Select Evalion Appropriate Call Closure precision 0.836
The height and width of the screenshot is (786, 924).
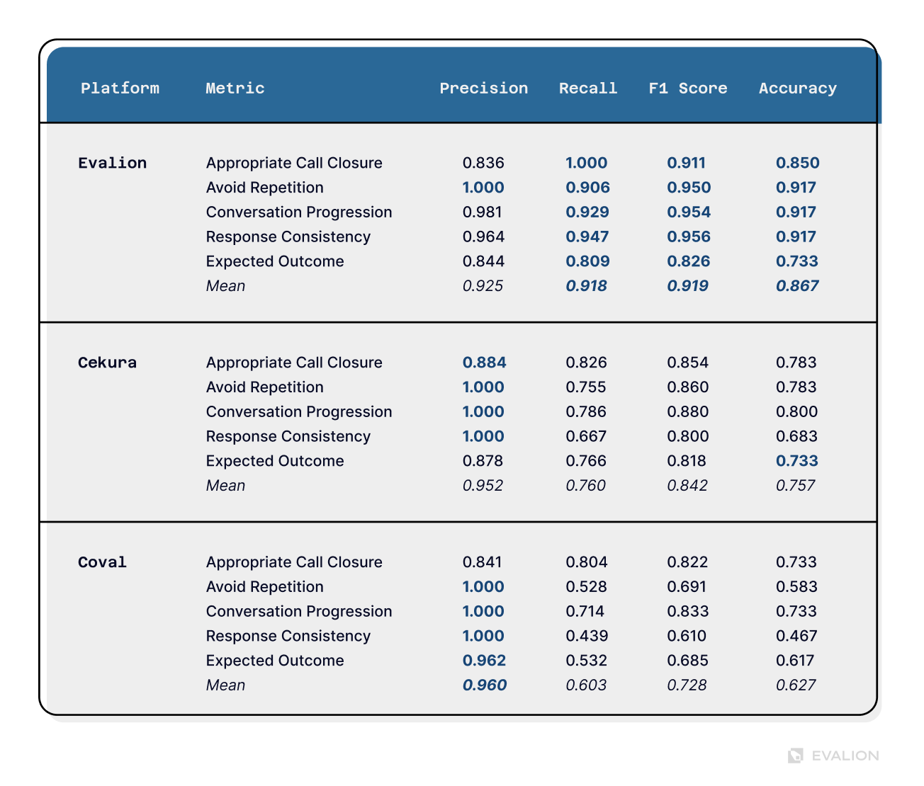[483, 163]
